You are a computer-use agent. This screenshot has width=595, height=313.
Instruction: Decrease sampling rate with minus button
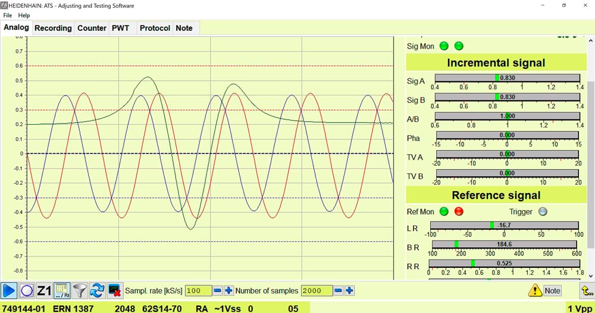point(217,290)
